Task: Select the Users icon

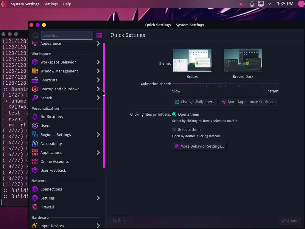Action: coord(35,126)
